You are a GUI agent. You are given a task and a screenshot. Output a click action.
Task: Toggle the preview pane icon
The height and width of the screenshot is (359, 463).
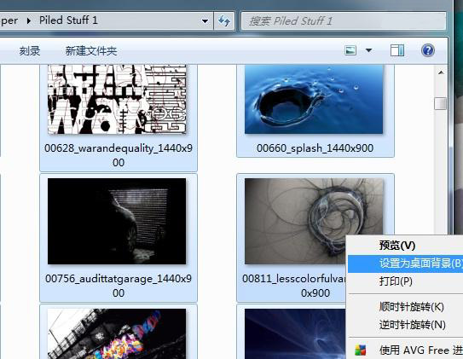397,50
